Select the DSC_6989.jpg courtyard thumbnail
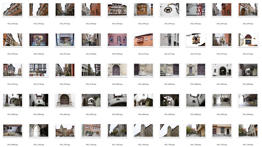The width and height of the screenshot is (262, 147). tap(13, 100)
